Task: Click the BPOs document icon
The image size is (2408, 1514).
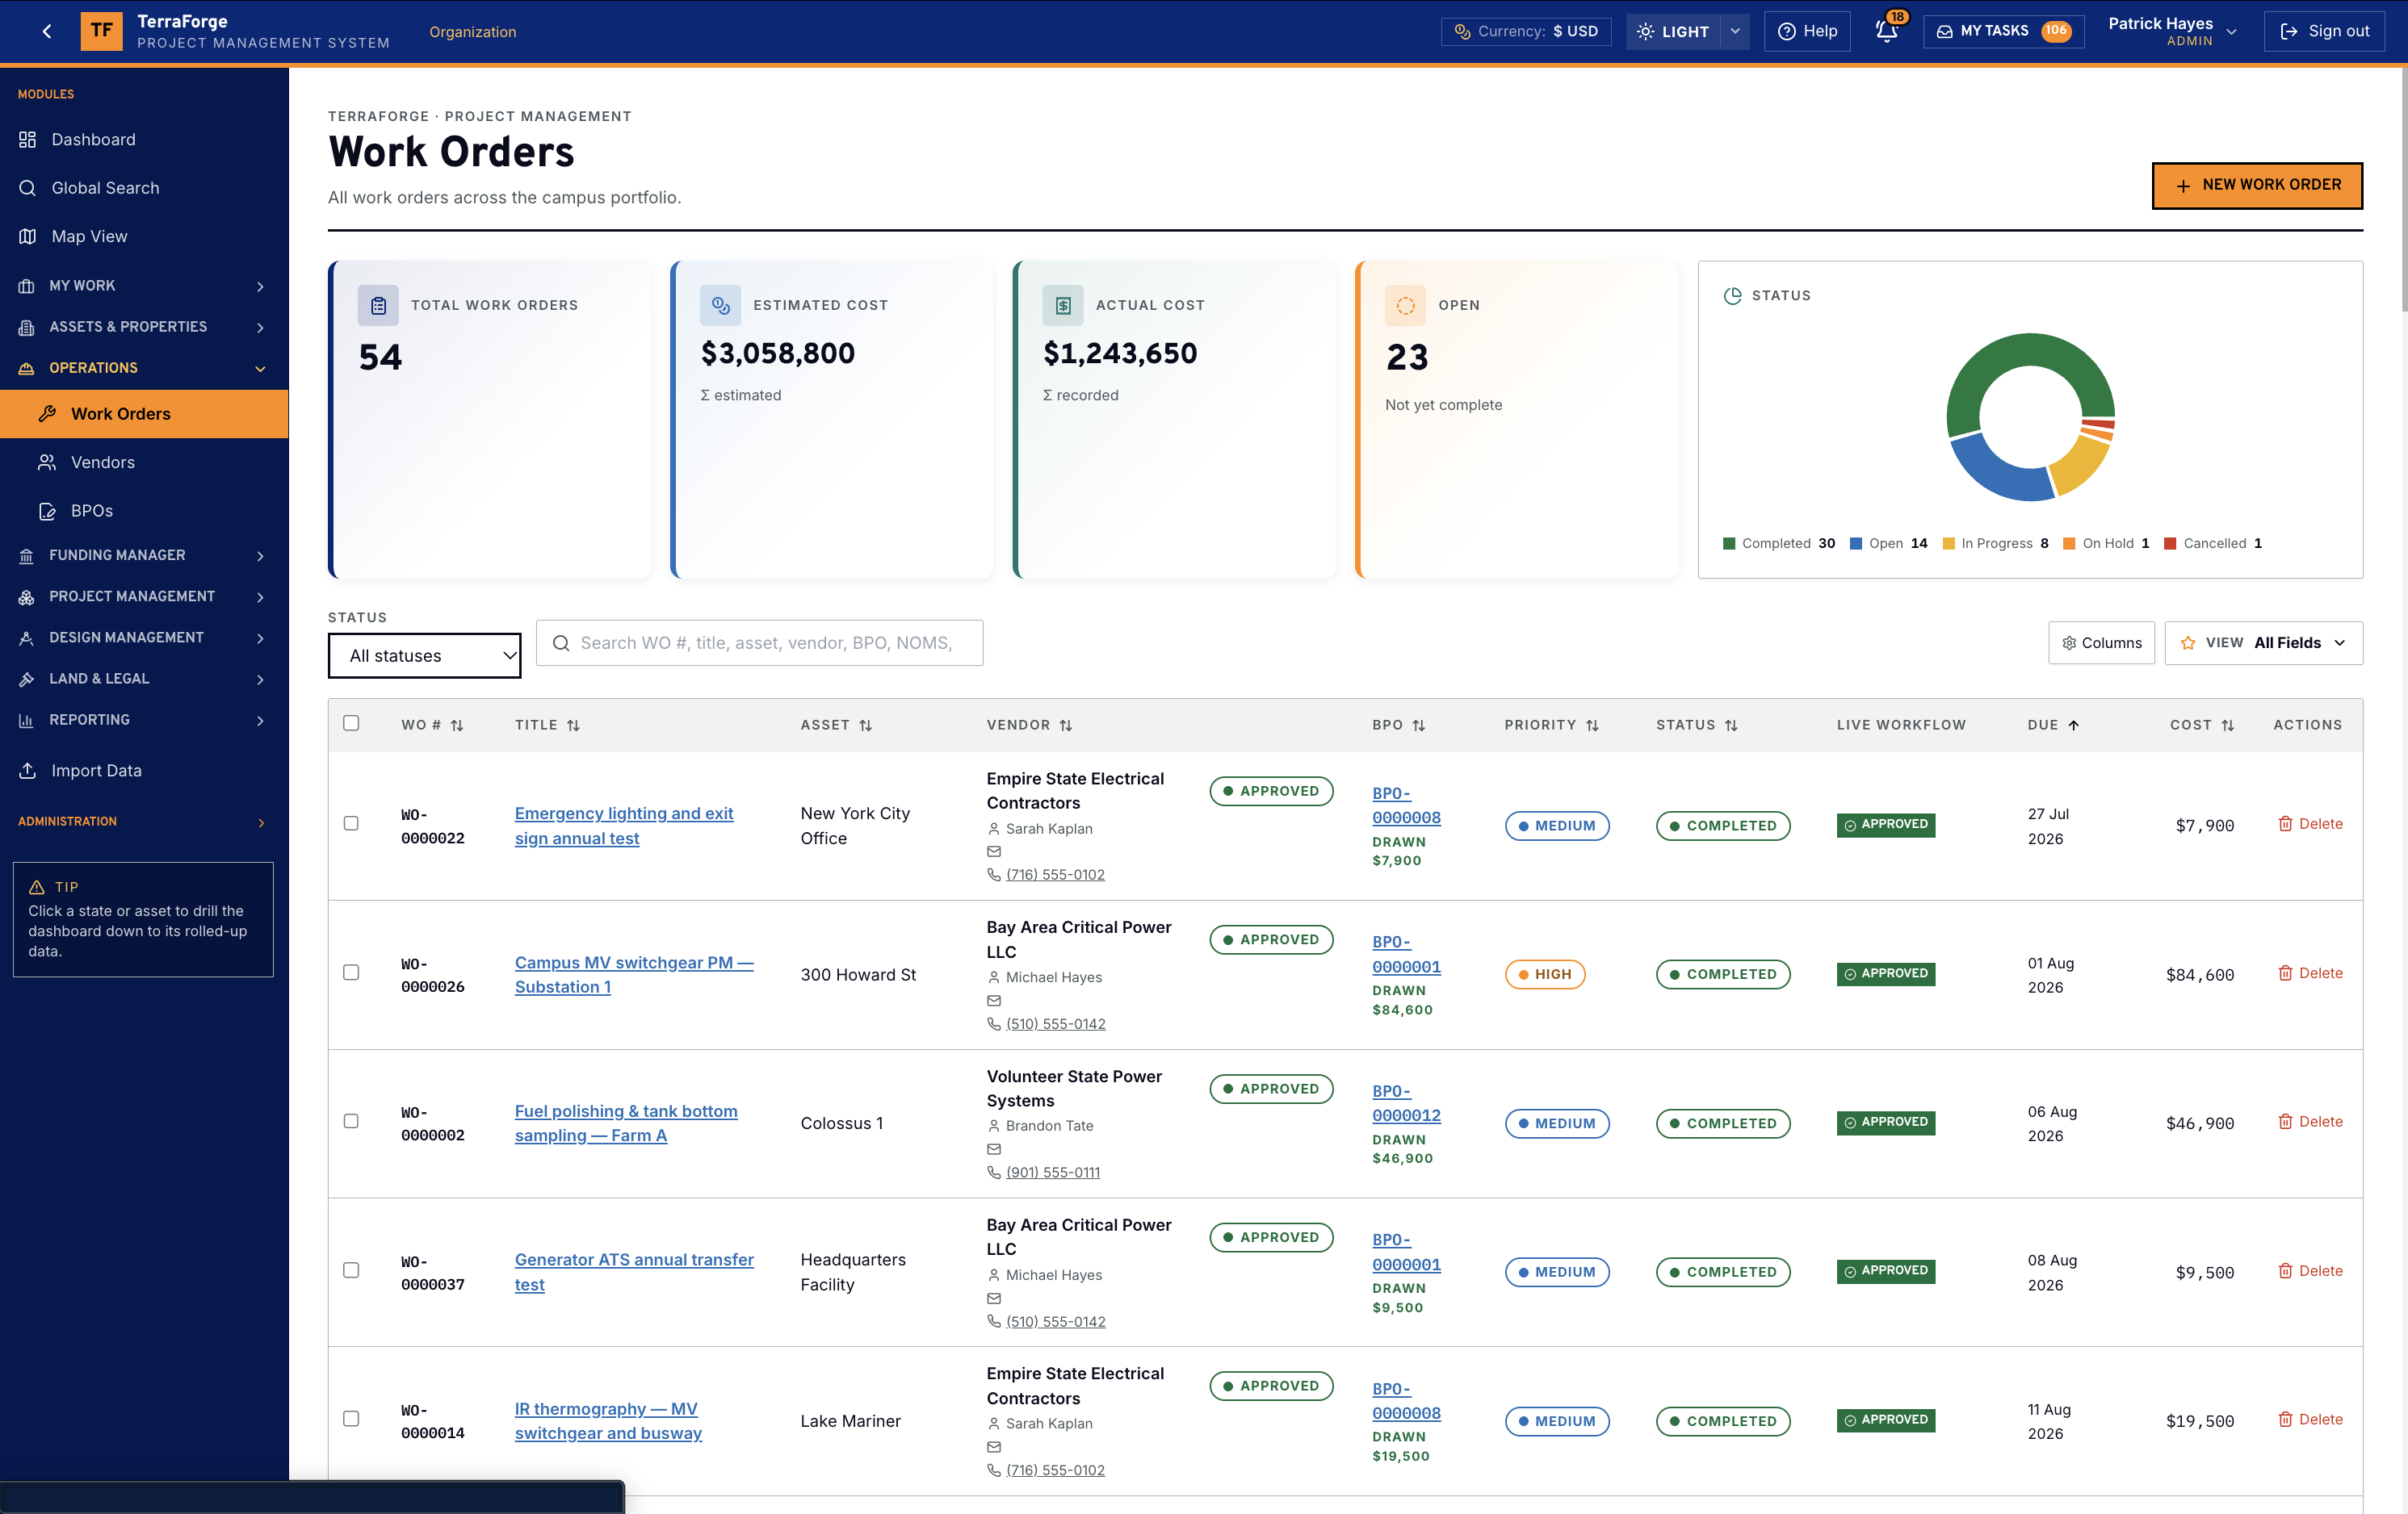Action: [47, 512]
